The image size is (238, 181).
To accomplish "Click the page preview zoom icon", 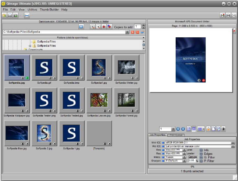I will [x=218, y=129].
